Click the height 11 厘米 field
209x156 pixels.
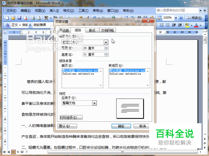(93, 54)
